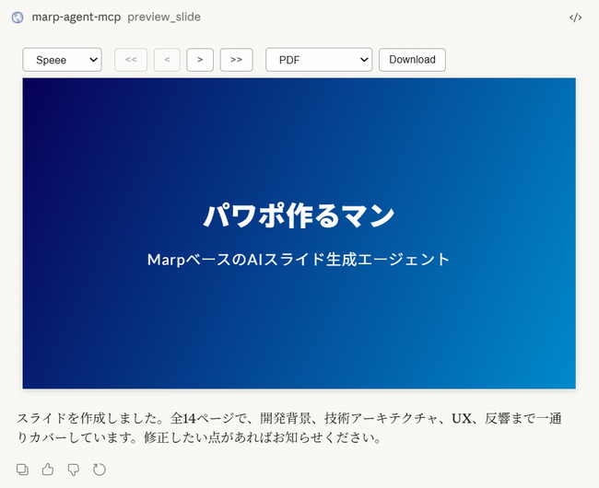Give thumbs up feedback
The width and height of the screenshot is (599, 488).
[x=48, y=470]
